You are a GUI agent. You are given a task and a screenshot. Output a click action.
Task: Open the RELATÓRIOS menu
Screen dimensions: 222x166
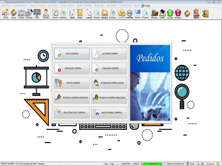112,6
